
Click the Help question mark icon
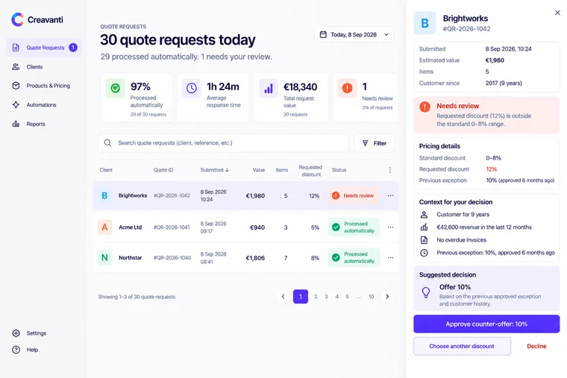click(16, 350)
